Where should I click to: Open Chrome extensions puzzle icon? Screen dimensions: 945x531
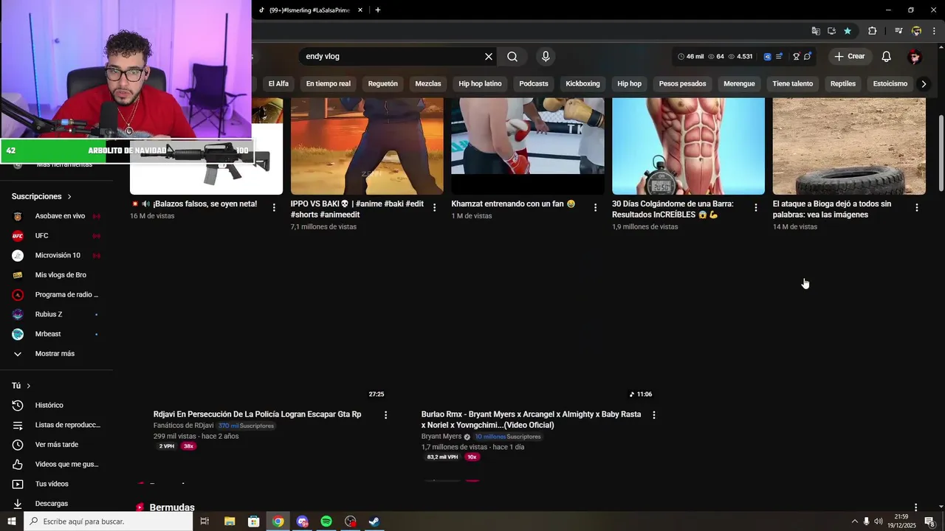pos(872,31)
